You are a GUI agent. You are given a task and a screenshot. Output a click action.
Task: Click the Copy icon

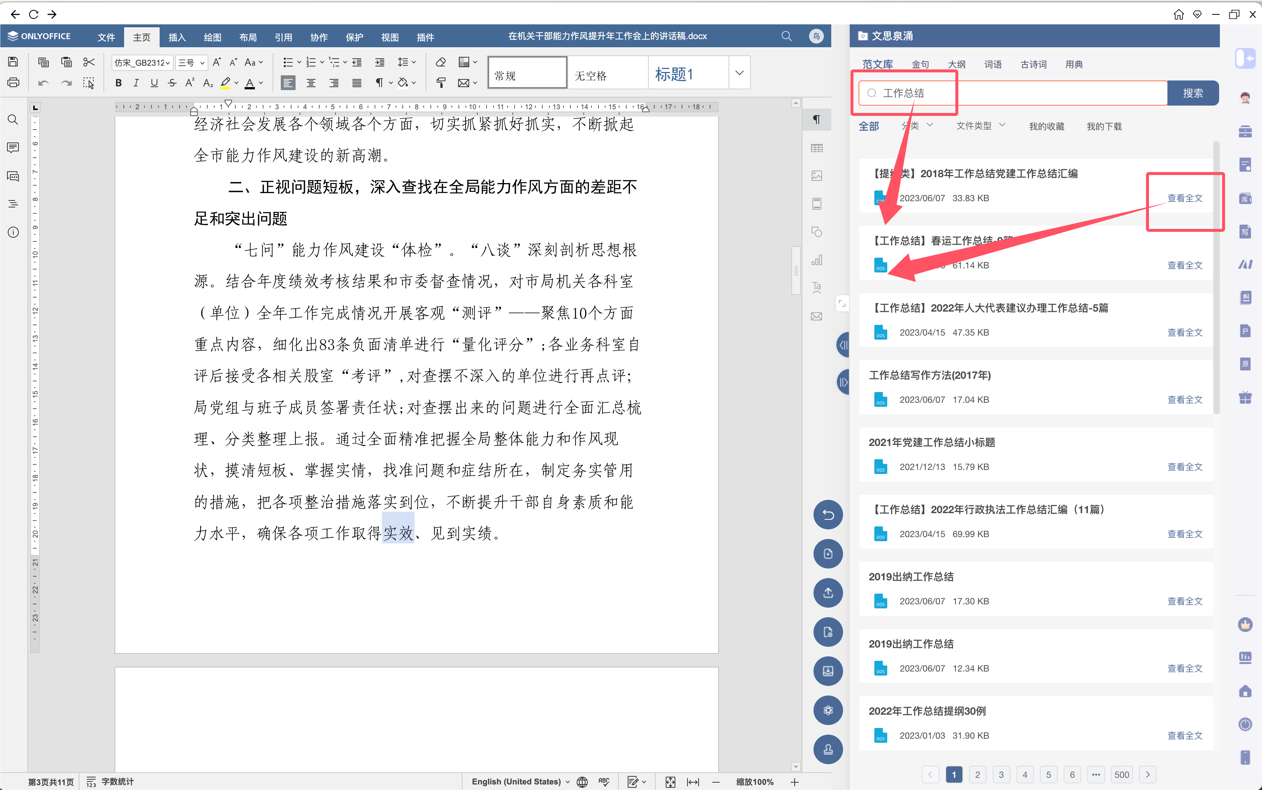43,62
